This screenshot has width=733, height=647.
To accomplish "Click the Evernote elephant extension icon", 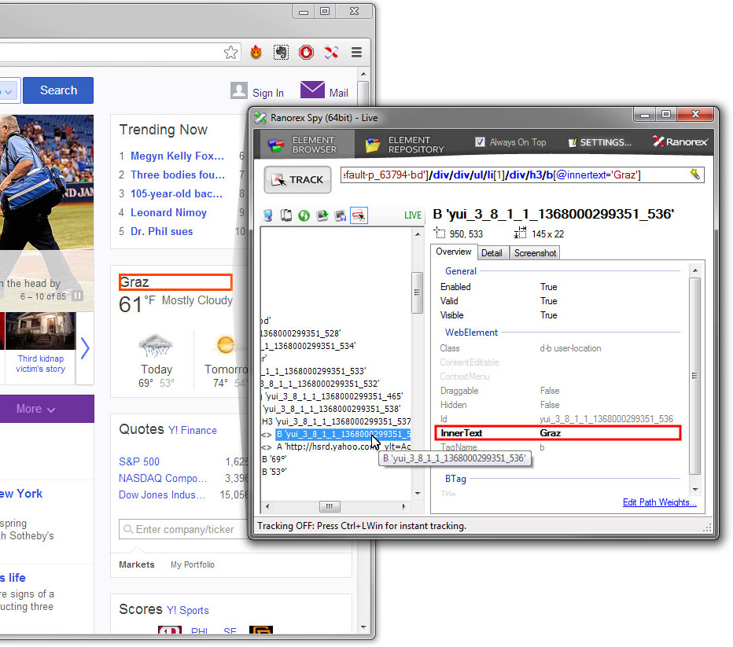I will [x=281, y=52].
